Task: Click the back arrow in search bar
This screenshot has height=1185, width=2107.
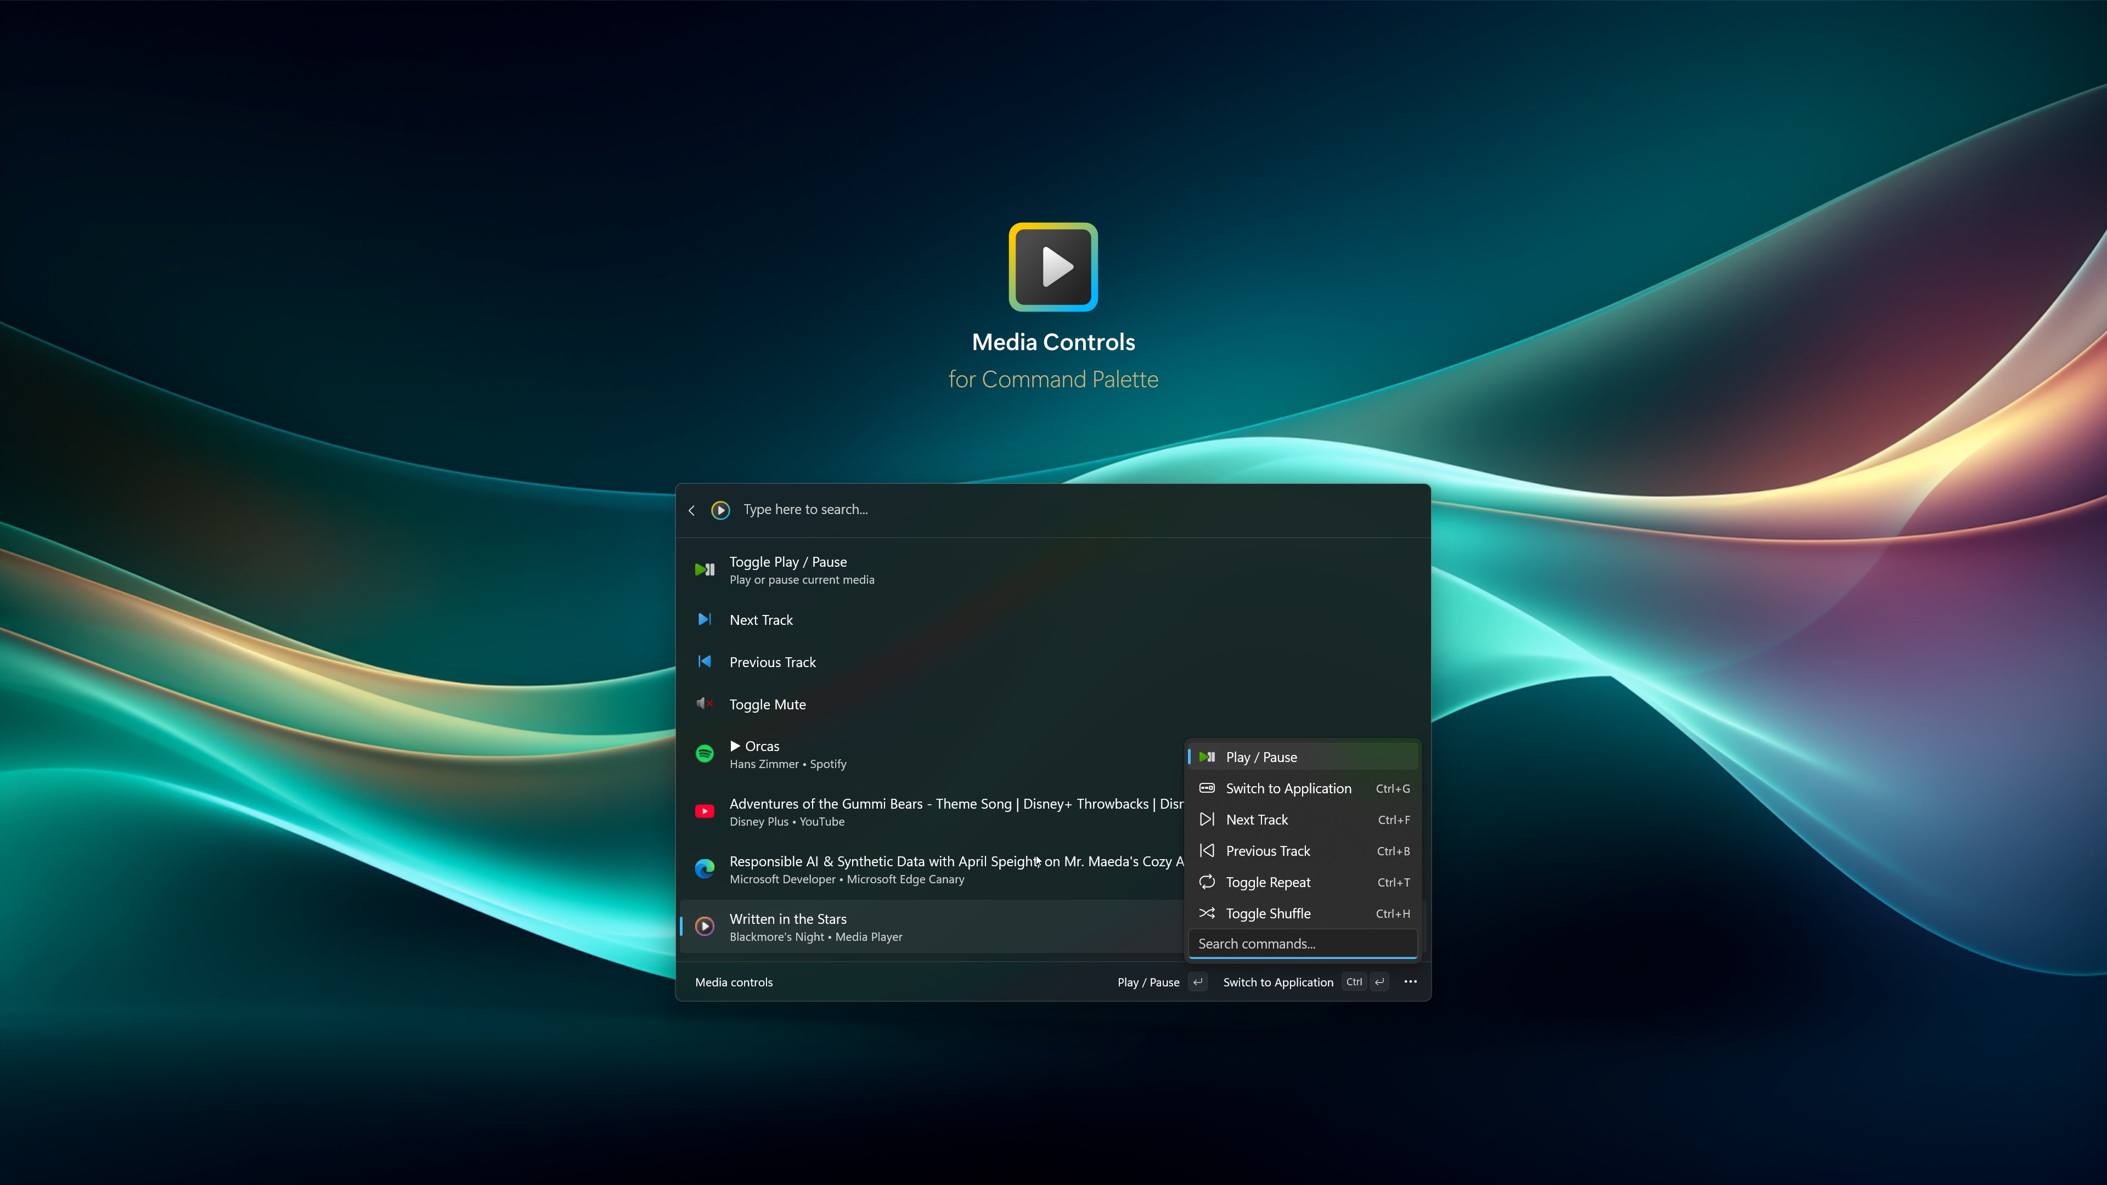Action: tap(691, 510)
